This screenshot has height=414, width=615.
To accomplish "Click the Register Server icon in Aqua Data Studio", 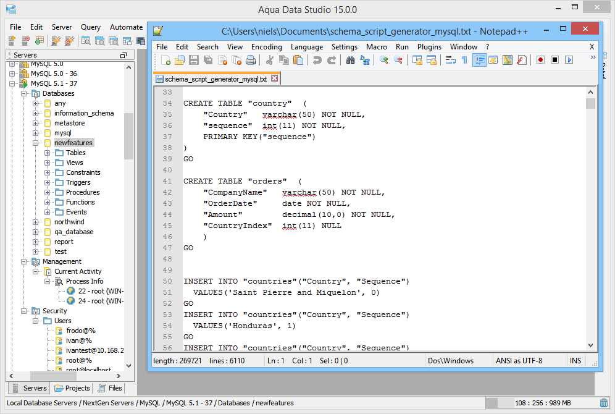I will 12,40.
